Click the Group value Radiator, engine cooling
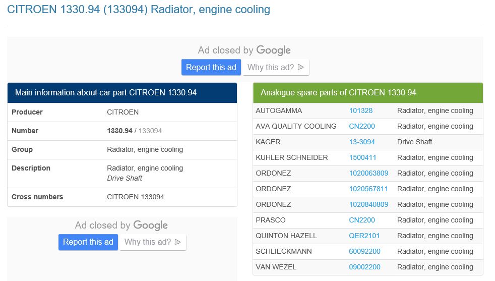 (145, 149)
